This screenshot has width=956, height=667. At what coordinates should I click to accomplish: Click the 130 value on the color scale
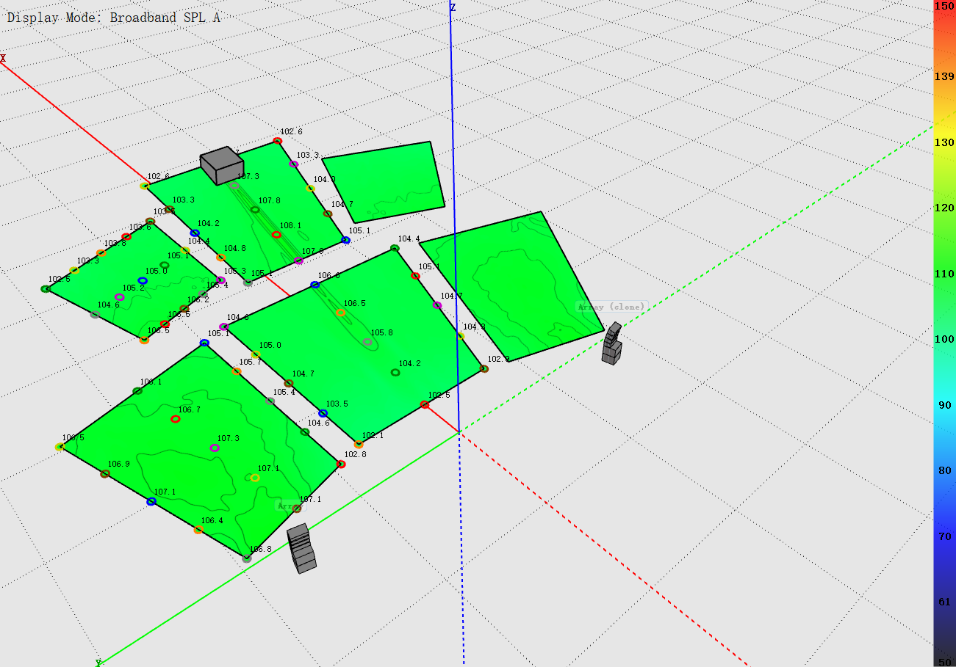coord(944,142)
